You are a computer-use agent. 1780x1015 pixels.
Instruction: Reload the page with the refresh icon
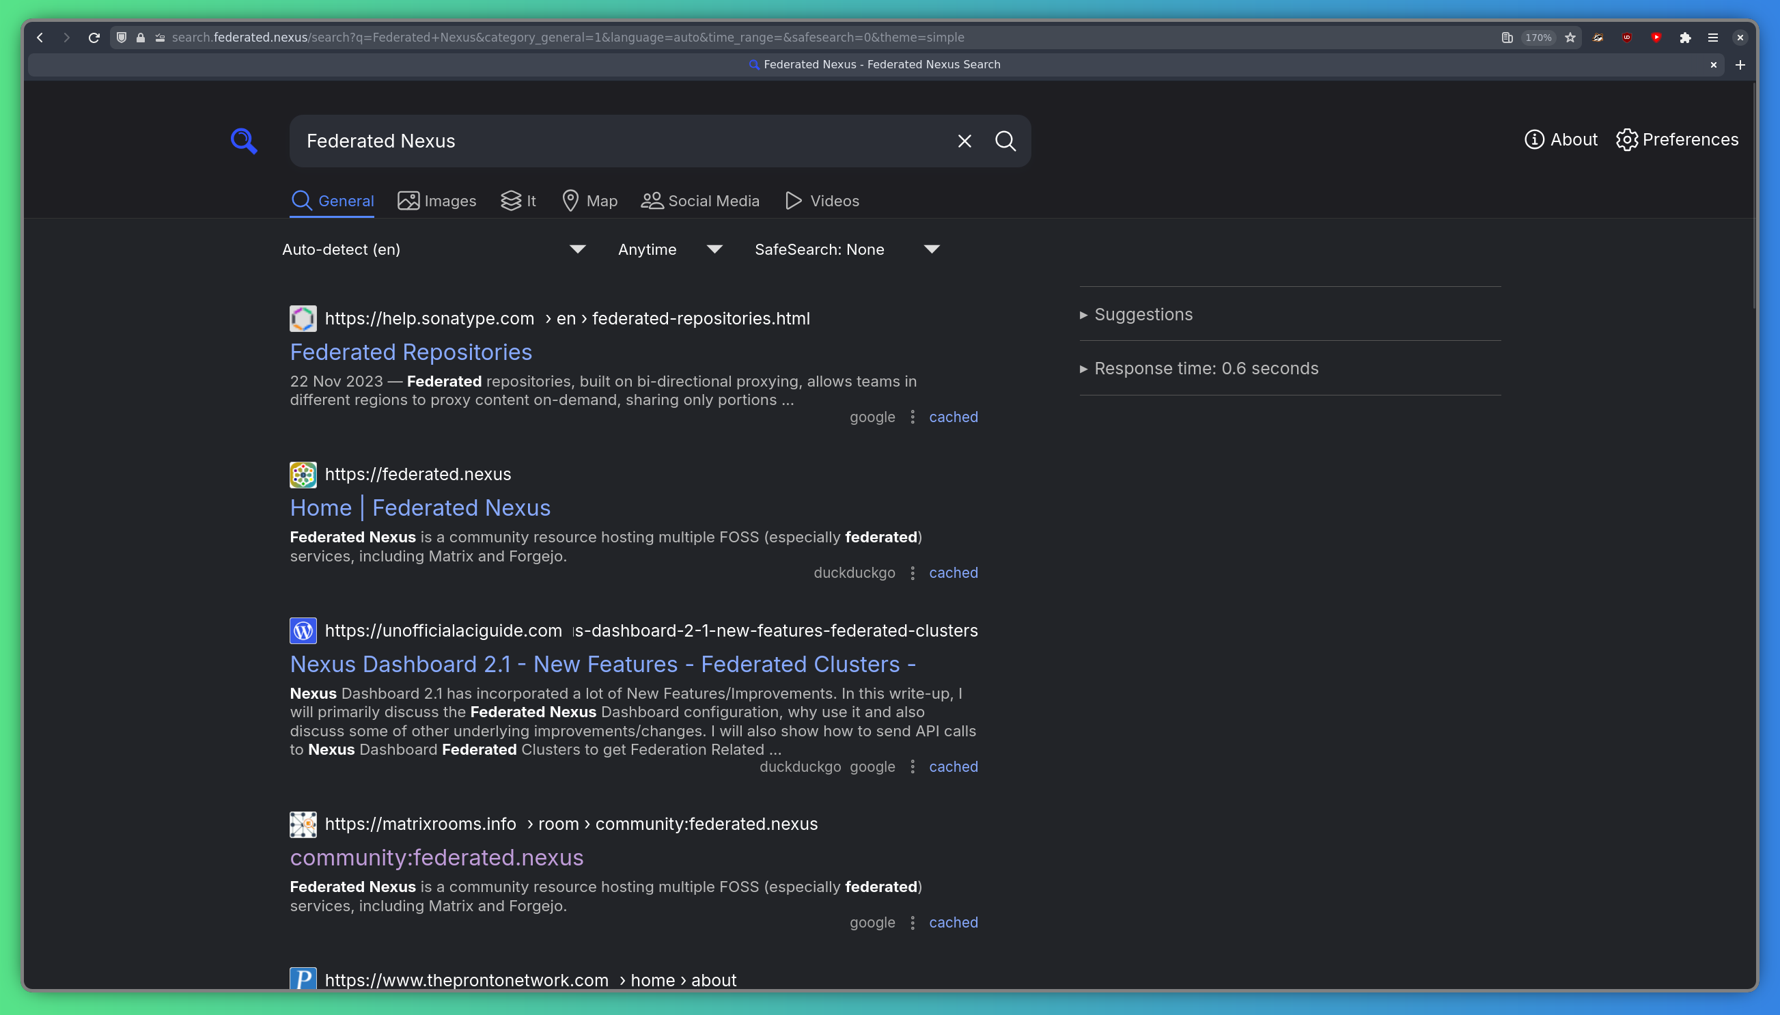[x=94, y=38]
